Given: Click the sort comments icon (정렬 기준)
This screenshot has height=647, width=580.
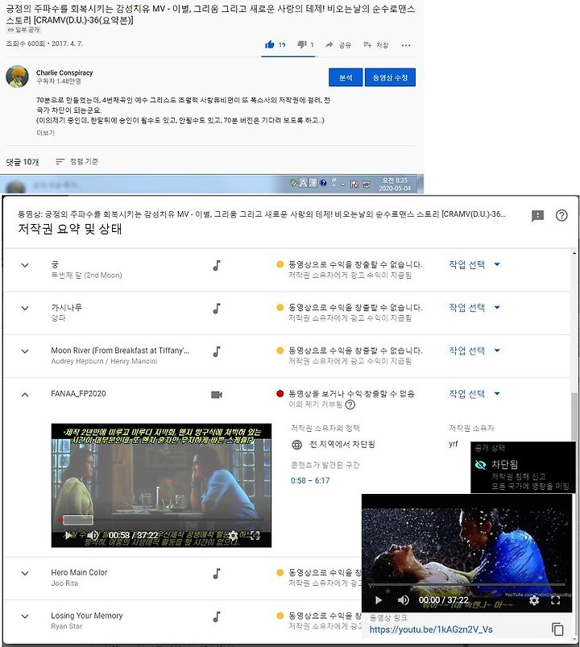Looking at the screenshot, I should [60, 161].
